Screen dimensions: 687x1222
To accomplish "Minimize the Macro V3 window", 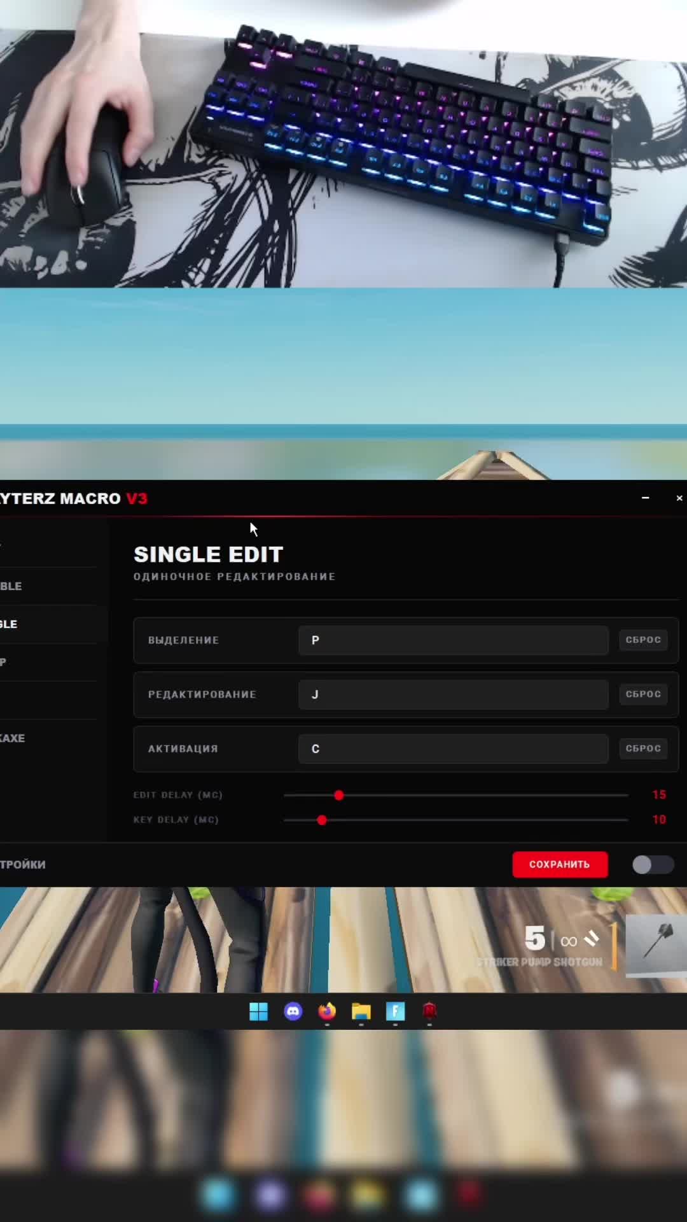I will [x=646, y=498].
